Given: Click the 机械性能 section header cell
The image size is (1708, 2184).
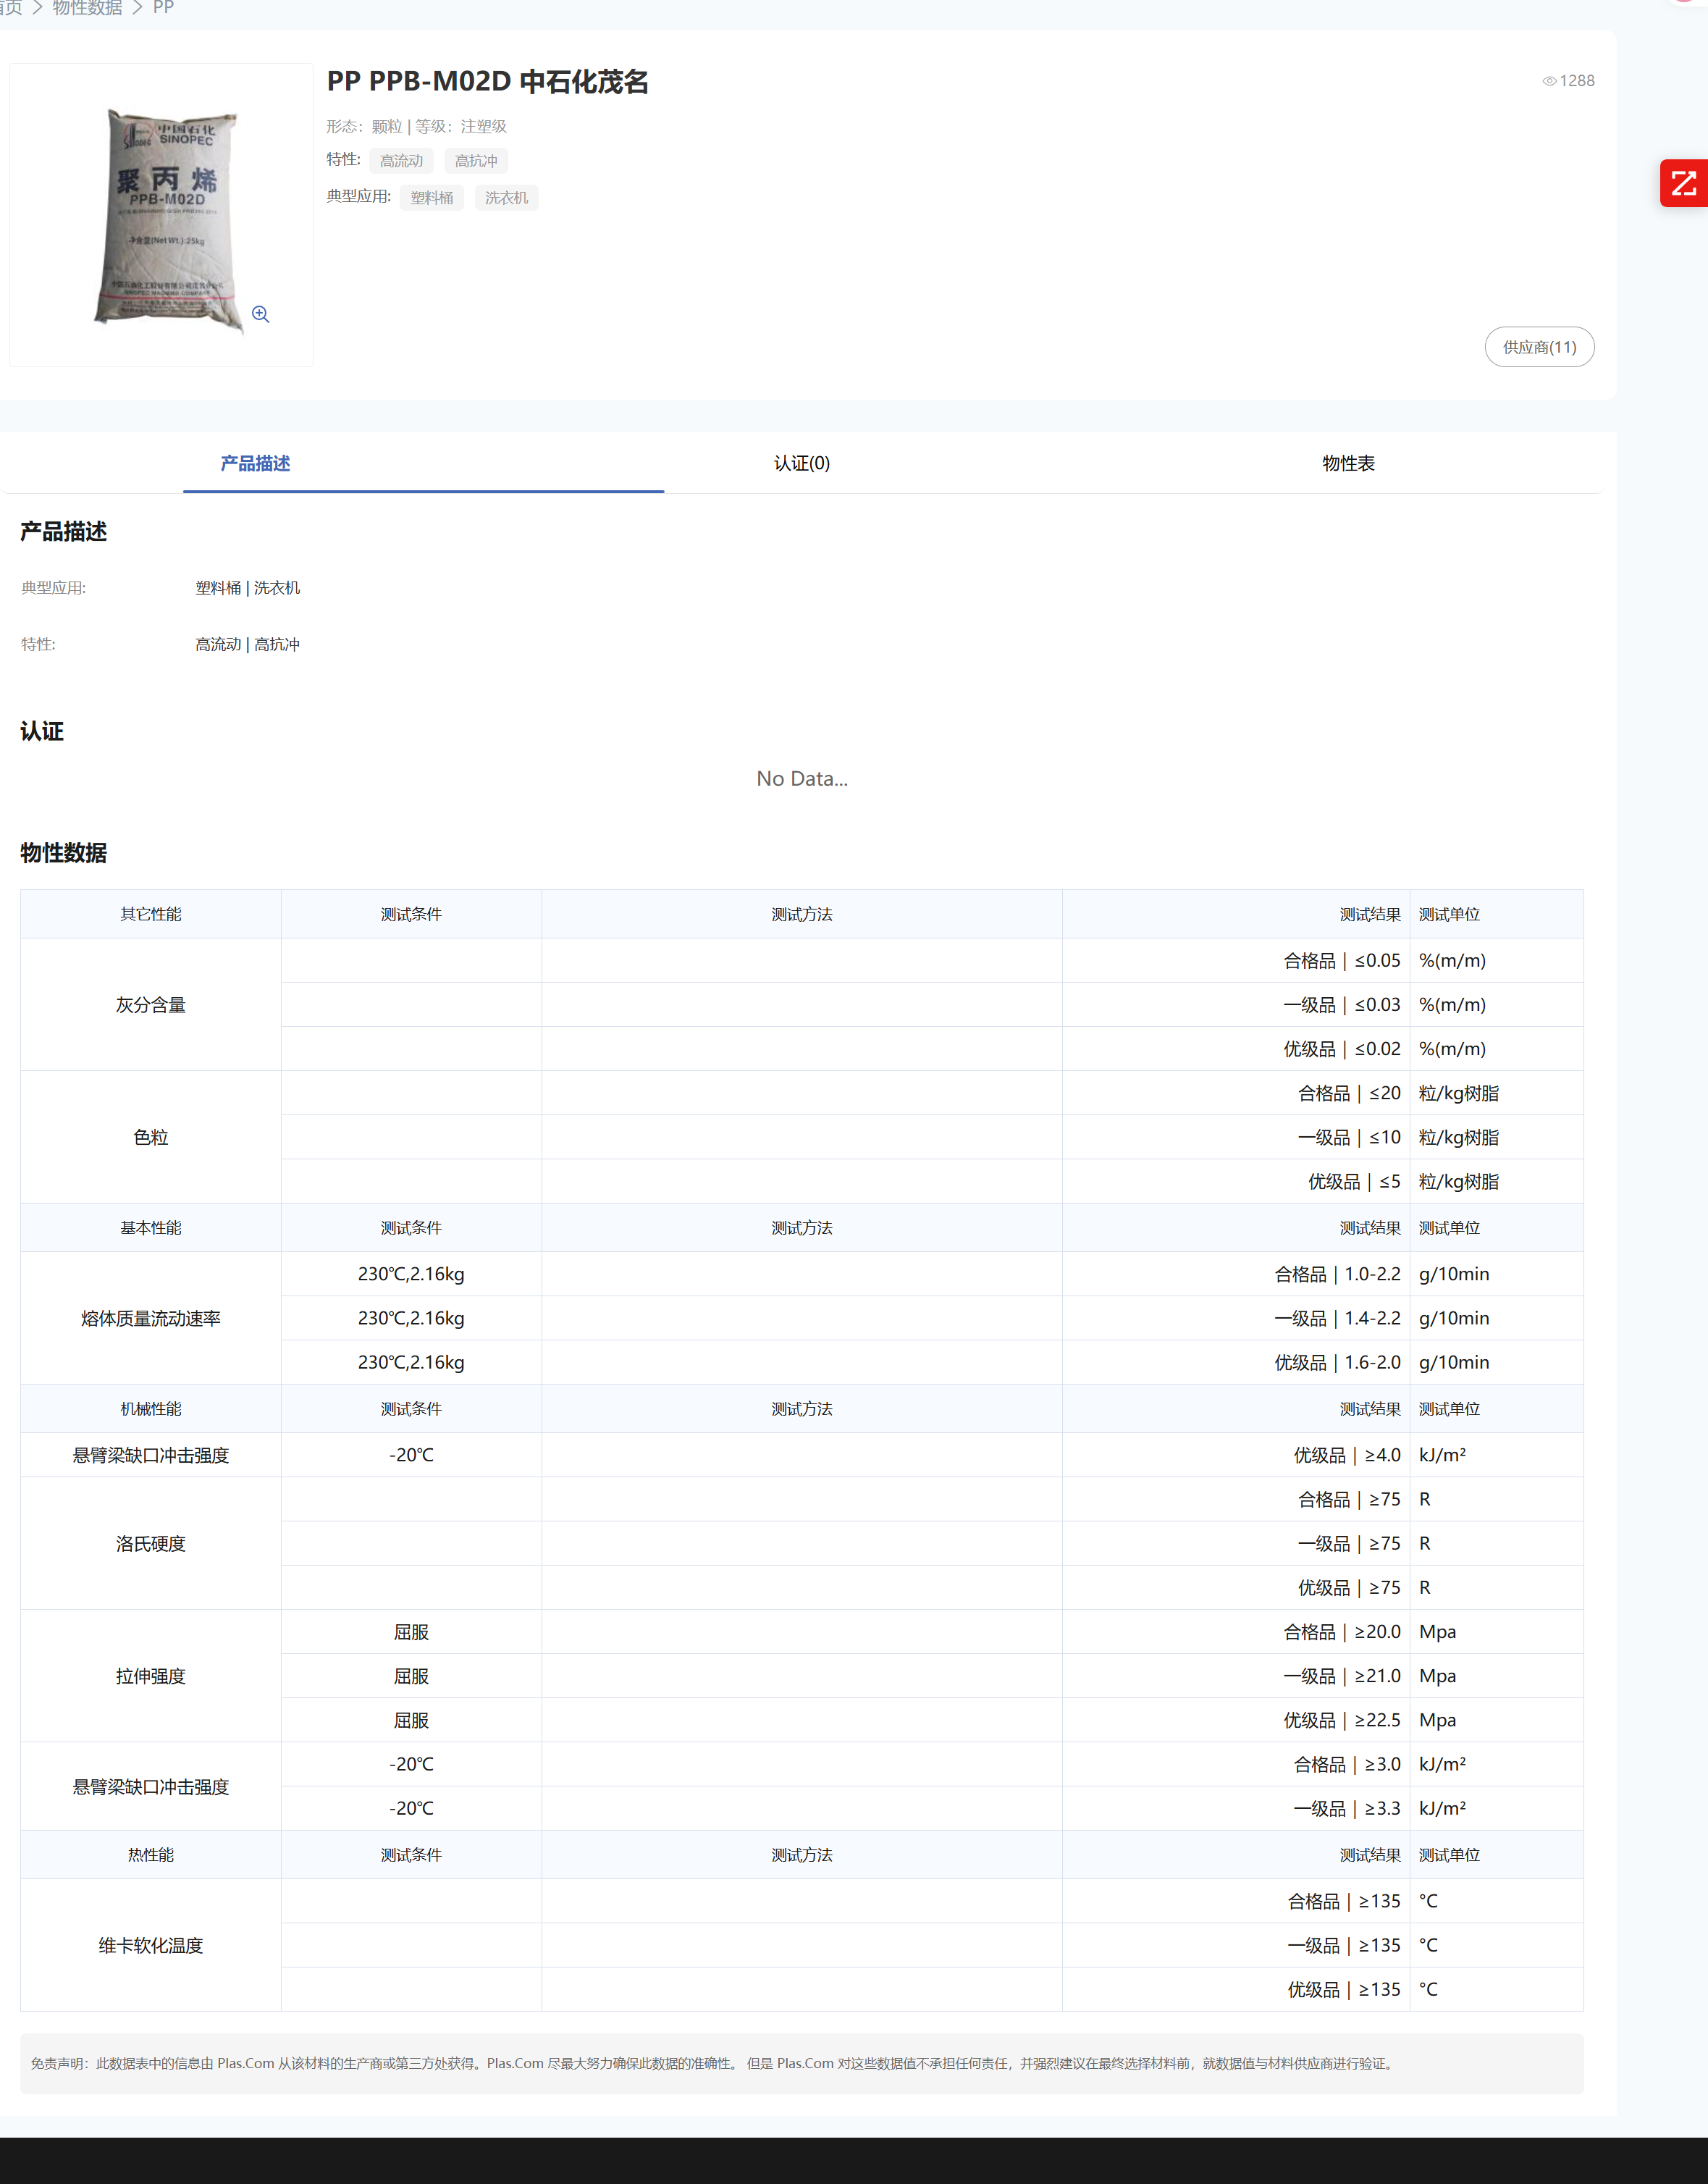Looking at the screenshot, I should [151, 1409].
